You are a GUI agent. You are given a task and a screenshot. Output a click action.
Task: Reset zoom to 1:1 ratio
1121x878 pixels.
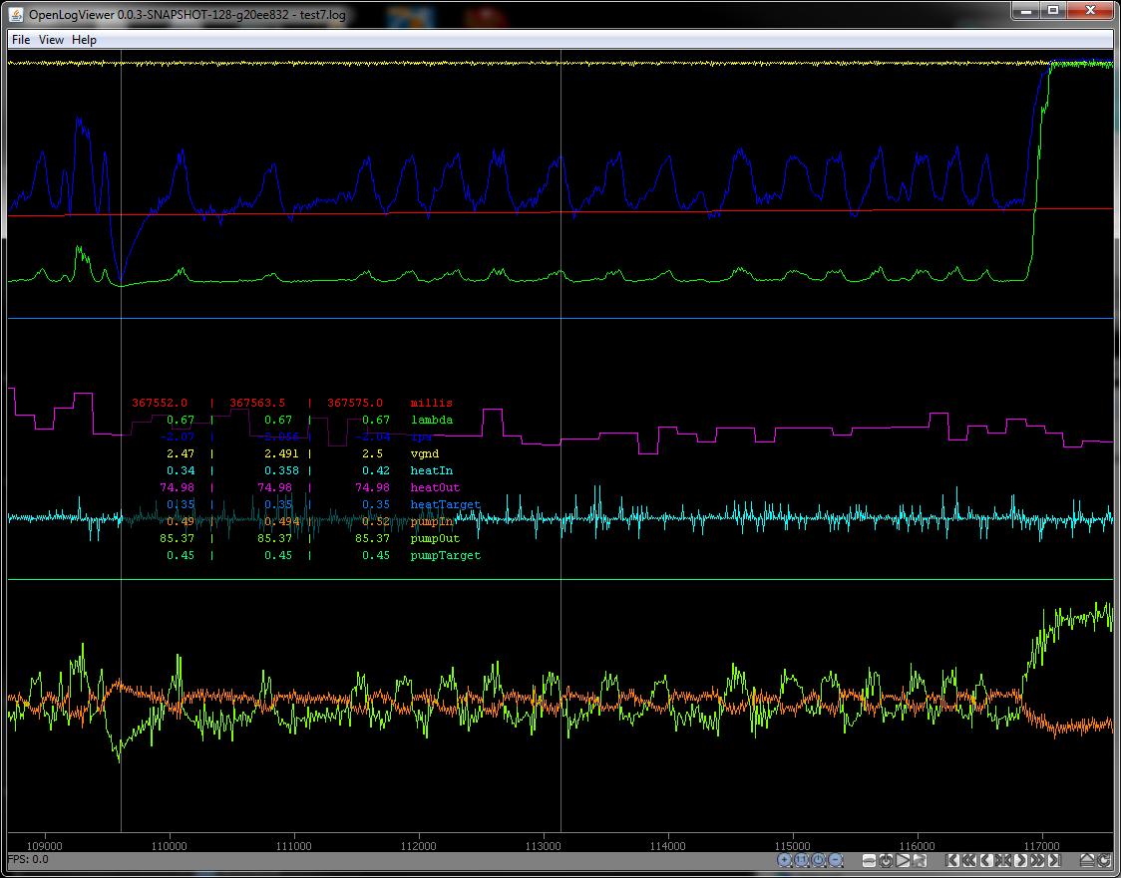tap(801, 860)
